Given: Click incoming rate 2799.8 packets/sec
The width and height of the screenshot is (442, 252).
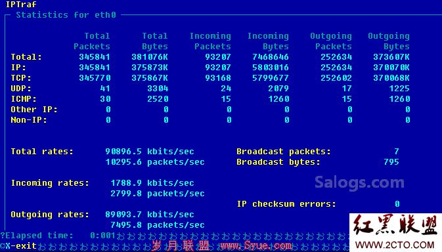Looking at the screenshot, I should click(158, 194).
